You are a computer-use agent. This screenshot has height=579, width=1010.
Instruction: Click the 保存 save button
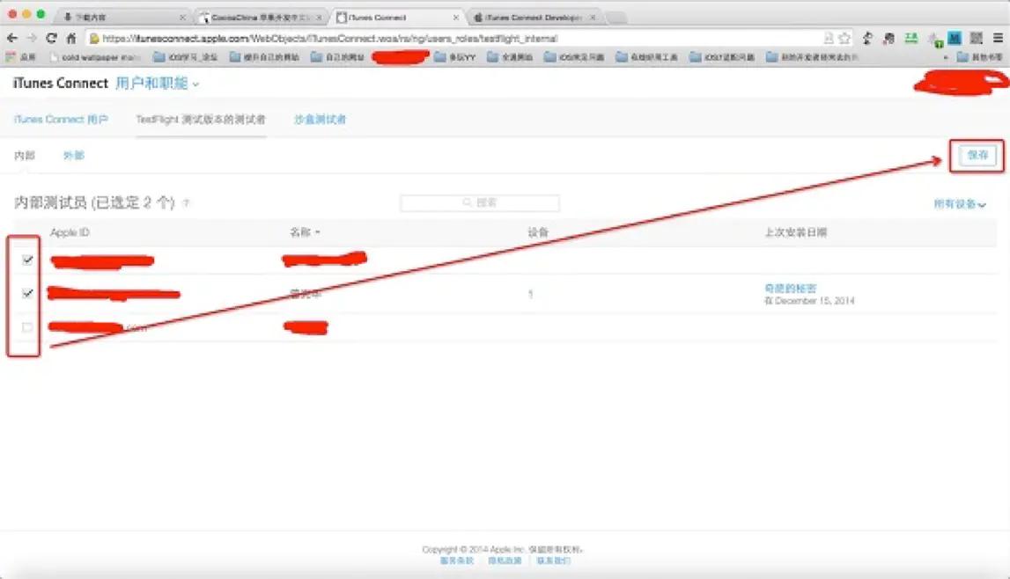pos(977,155)
